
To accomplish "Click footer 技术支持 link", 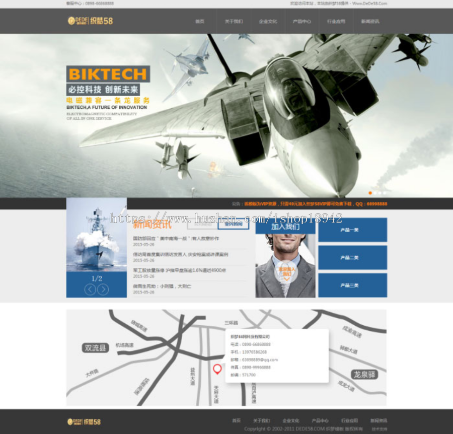I will [380, 429].
